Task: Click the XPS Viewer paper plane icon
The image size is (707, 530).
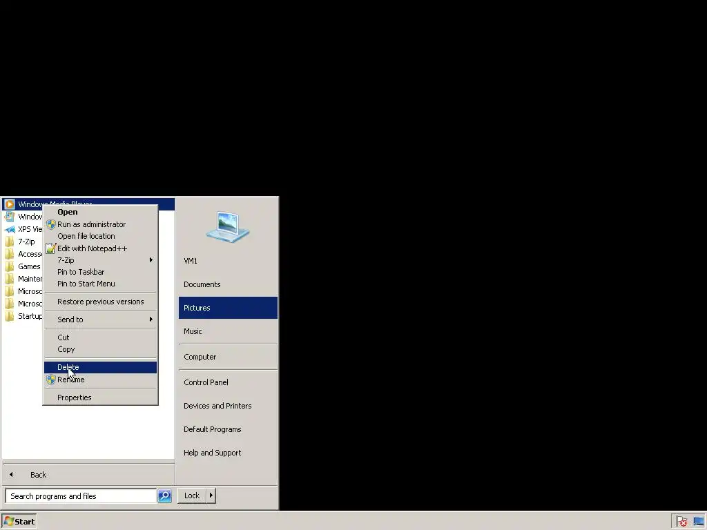Action: click(x=10, y=229)
